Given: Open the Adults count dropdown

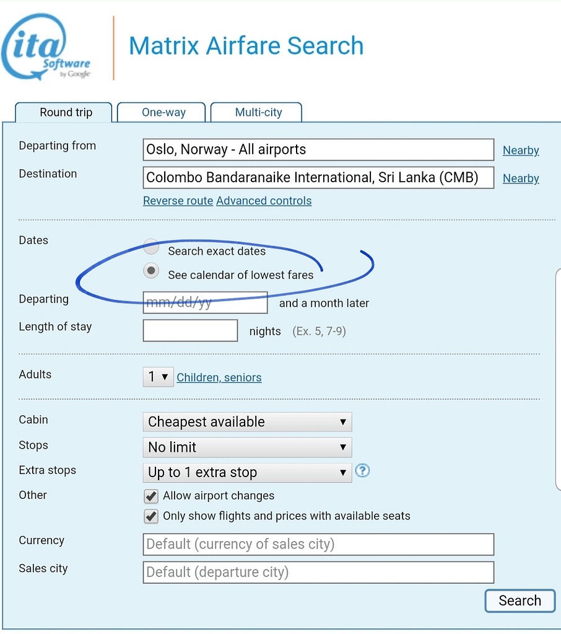Looking at the screenshot, I should (158, 377).
